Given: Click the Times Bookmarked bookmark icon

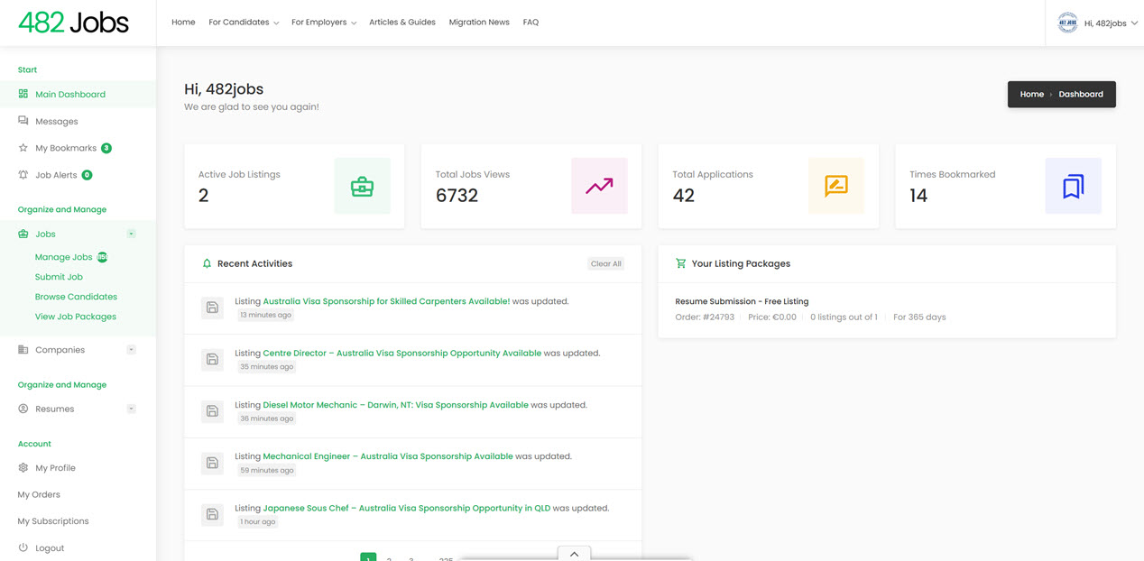Looking at the screenshot, I should [1073, 187].
